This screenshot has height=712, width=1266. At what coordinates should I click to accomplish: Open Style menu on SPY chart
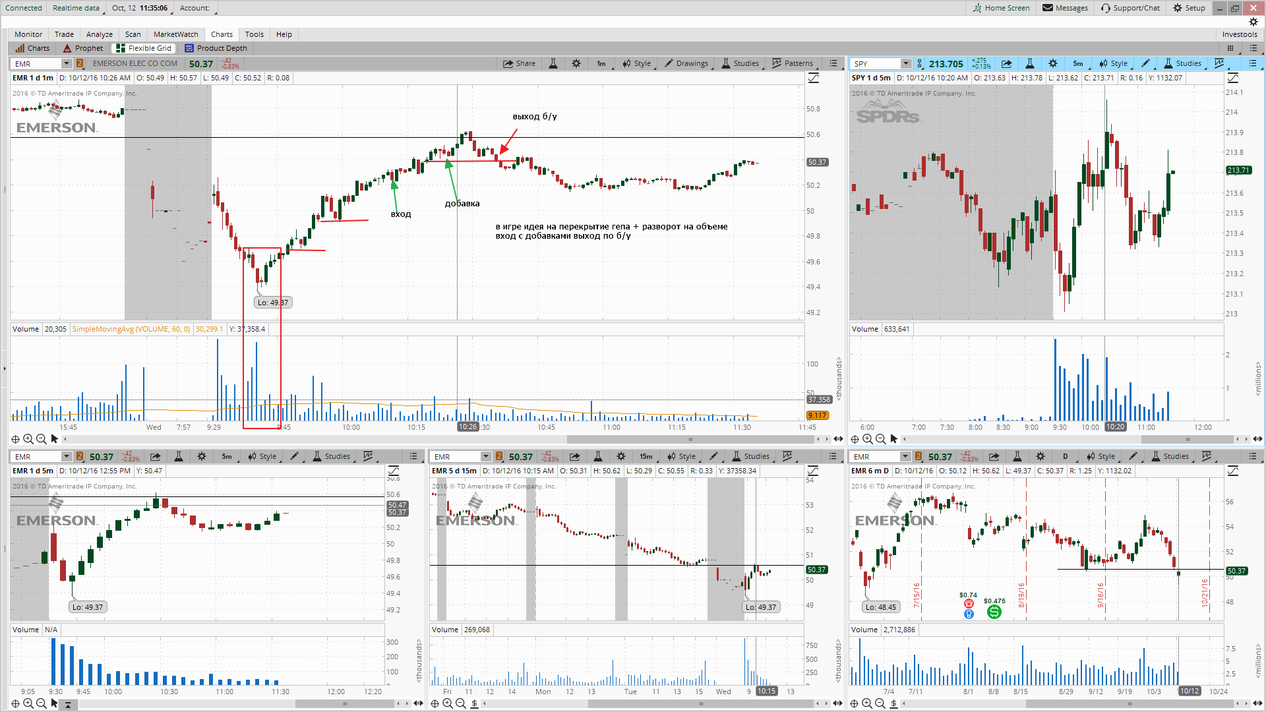(1114, 63)
